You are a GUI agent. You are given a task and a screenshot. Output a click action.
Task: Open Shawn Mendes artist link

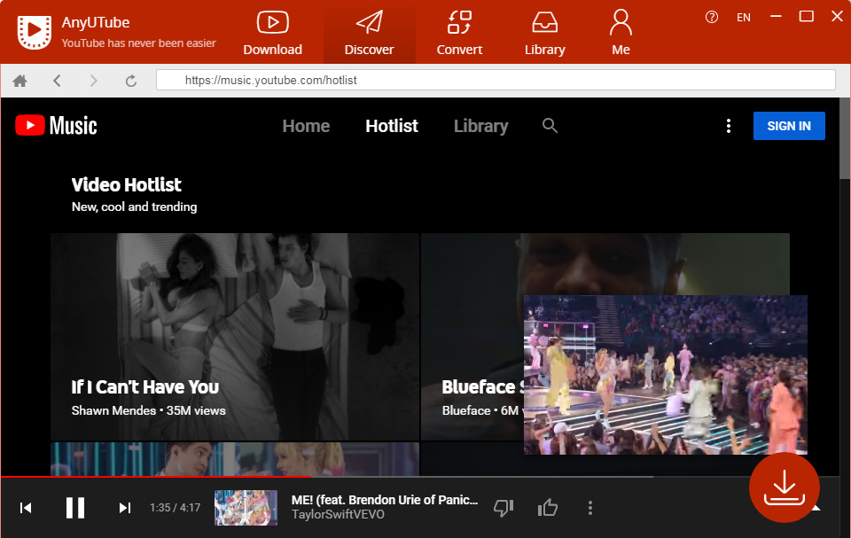pyautogui.click(x=113, y=410)
